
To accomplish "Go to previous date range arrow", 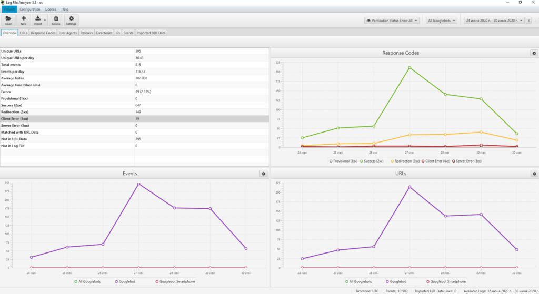I will [528, 21].
